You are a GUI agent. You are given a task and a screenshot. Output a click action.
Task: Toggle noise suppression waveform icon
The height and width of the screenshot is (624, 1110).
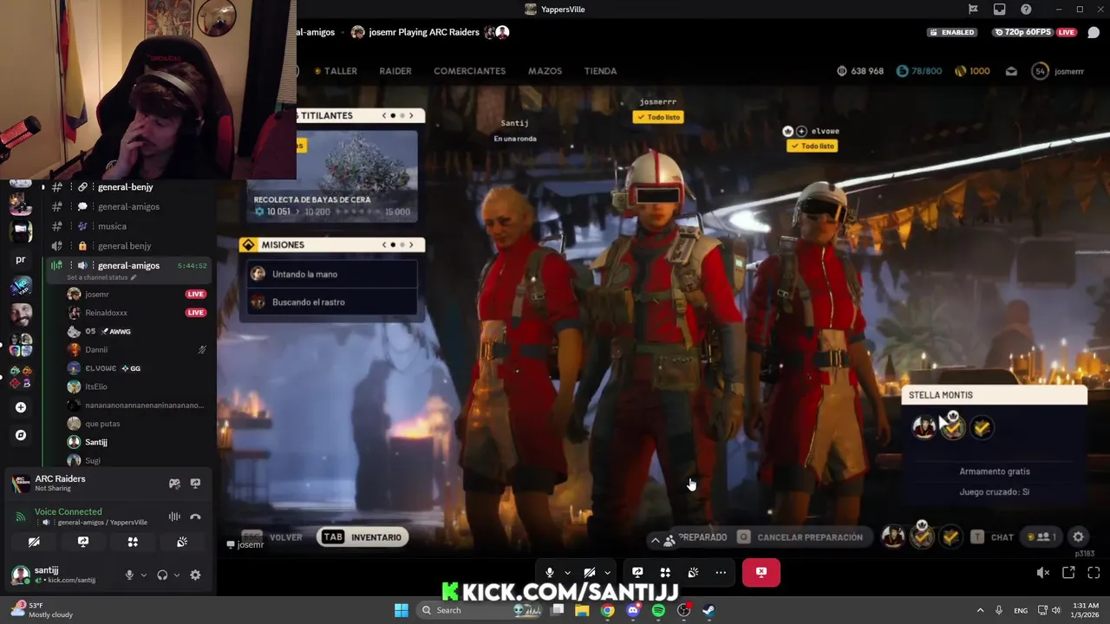(174, 517)
